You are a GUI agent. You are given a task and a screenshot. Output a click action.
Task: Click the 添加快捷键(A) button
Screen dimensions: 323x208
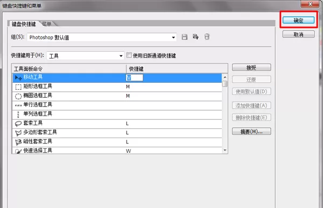251,105
